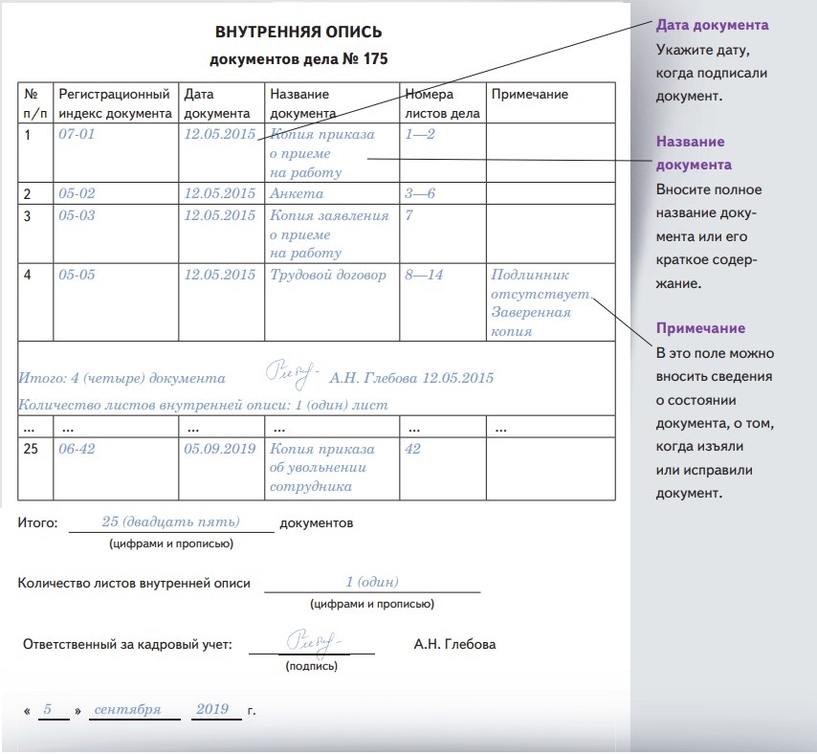
Task: Click the purple 'Дата документа' annotation heading
Action: 712,25
